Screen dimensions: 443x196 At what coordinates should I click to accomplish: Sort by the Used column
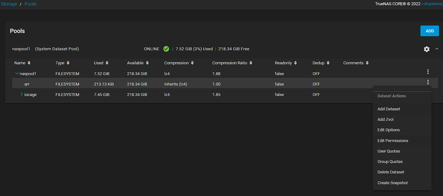click(101, 63)
